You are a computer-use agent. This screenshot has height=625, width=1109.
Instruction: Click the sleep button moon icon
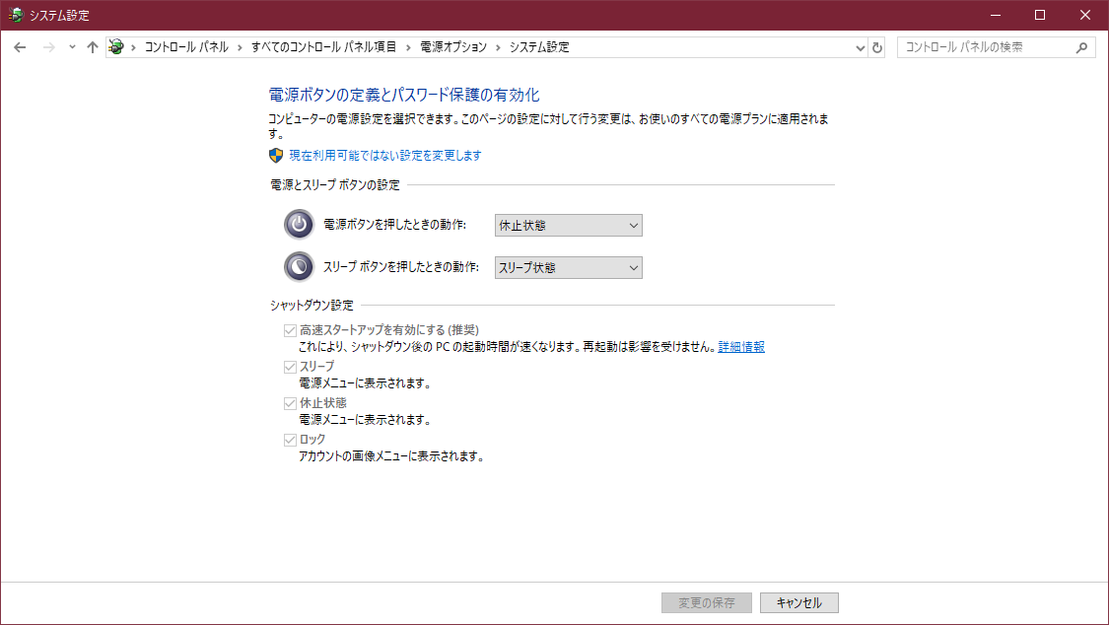pyautogui.click(x=299, y=266)
